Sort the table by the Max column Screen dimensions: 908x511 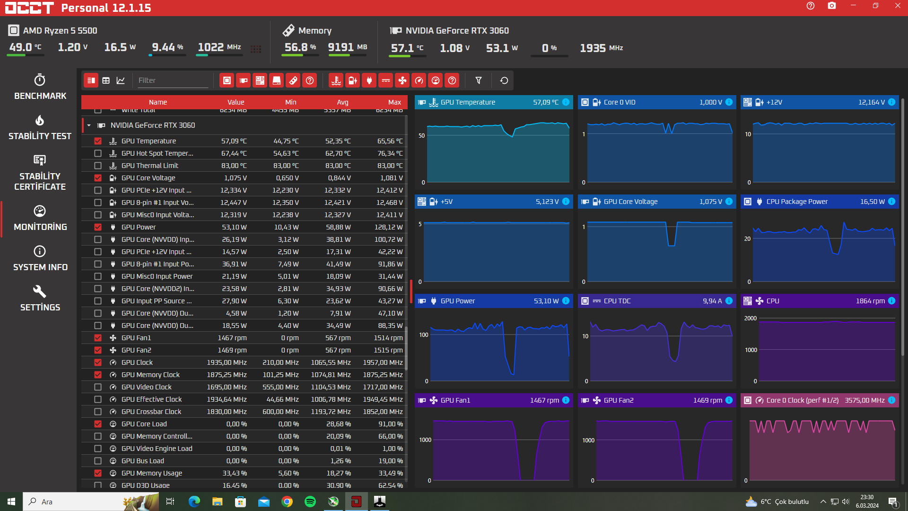[x=395, y=102]
